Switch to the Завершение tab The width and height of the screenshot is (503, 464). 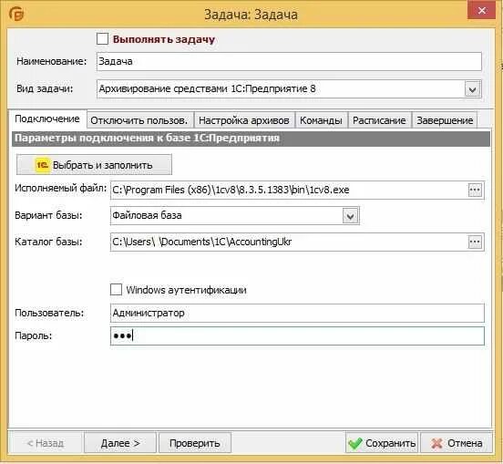(445, 120)
